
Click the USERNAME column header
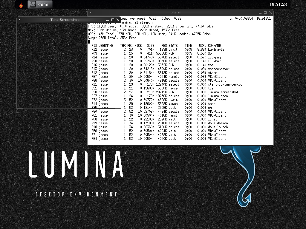[106, 46]
